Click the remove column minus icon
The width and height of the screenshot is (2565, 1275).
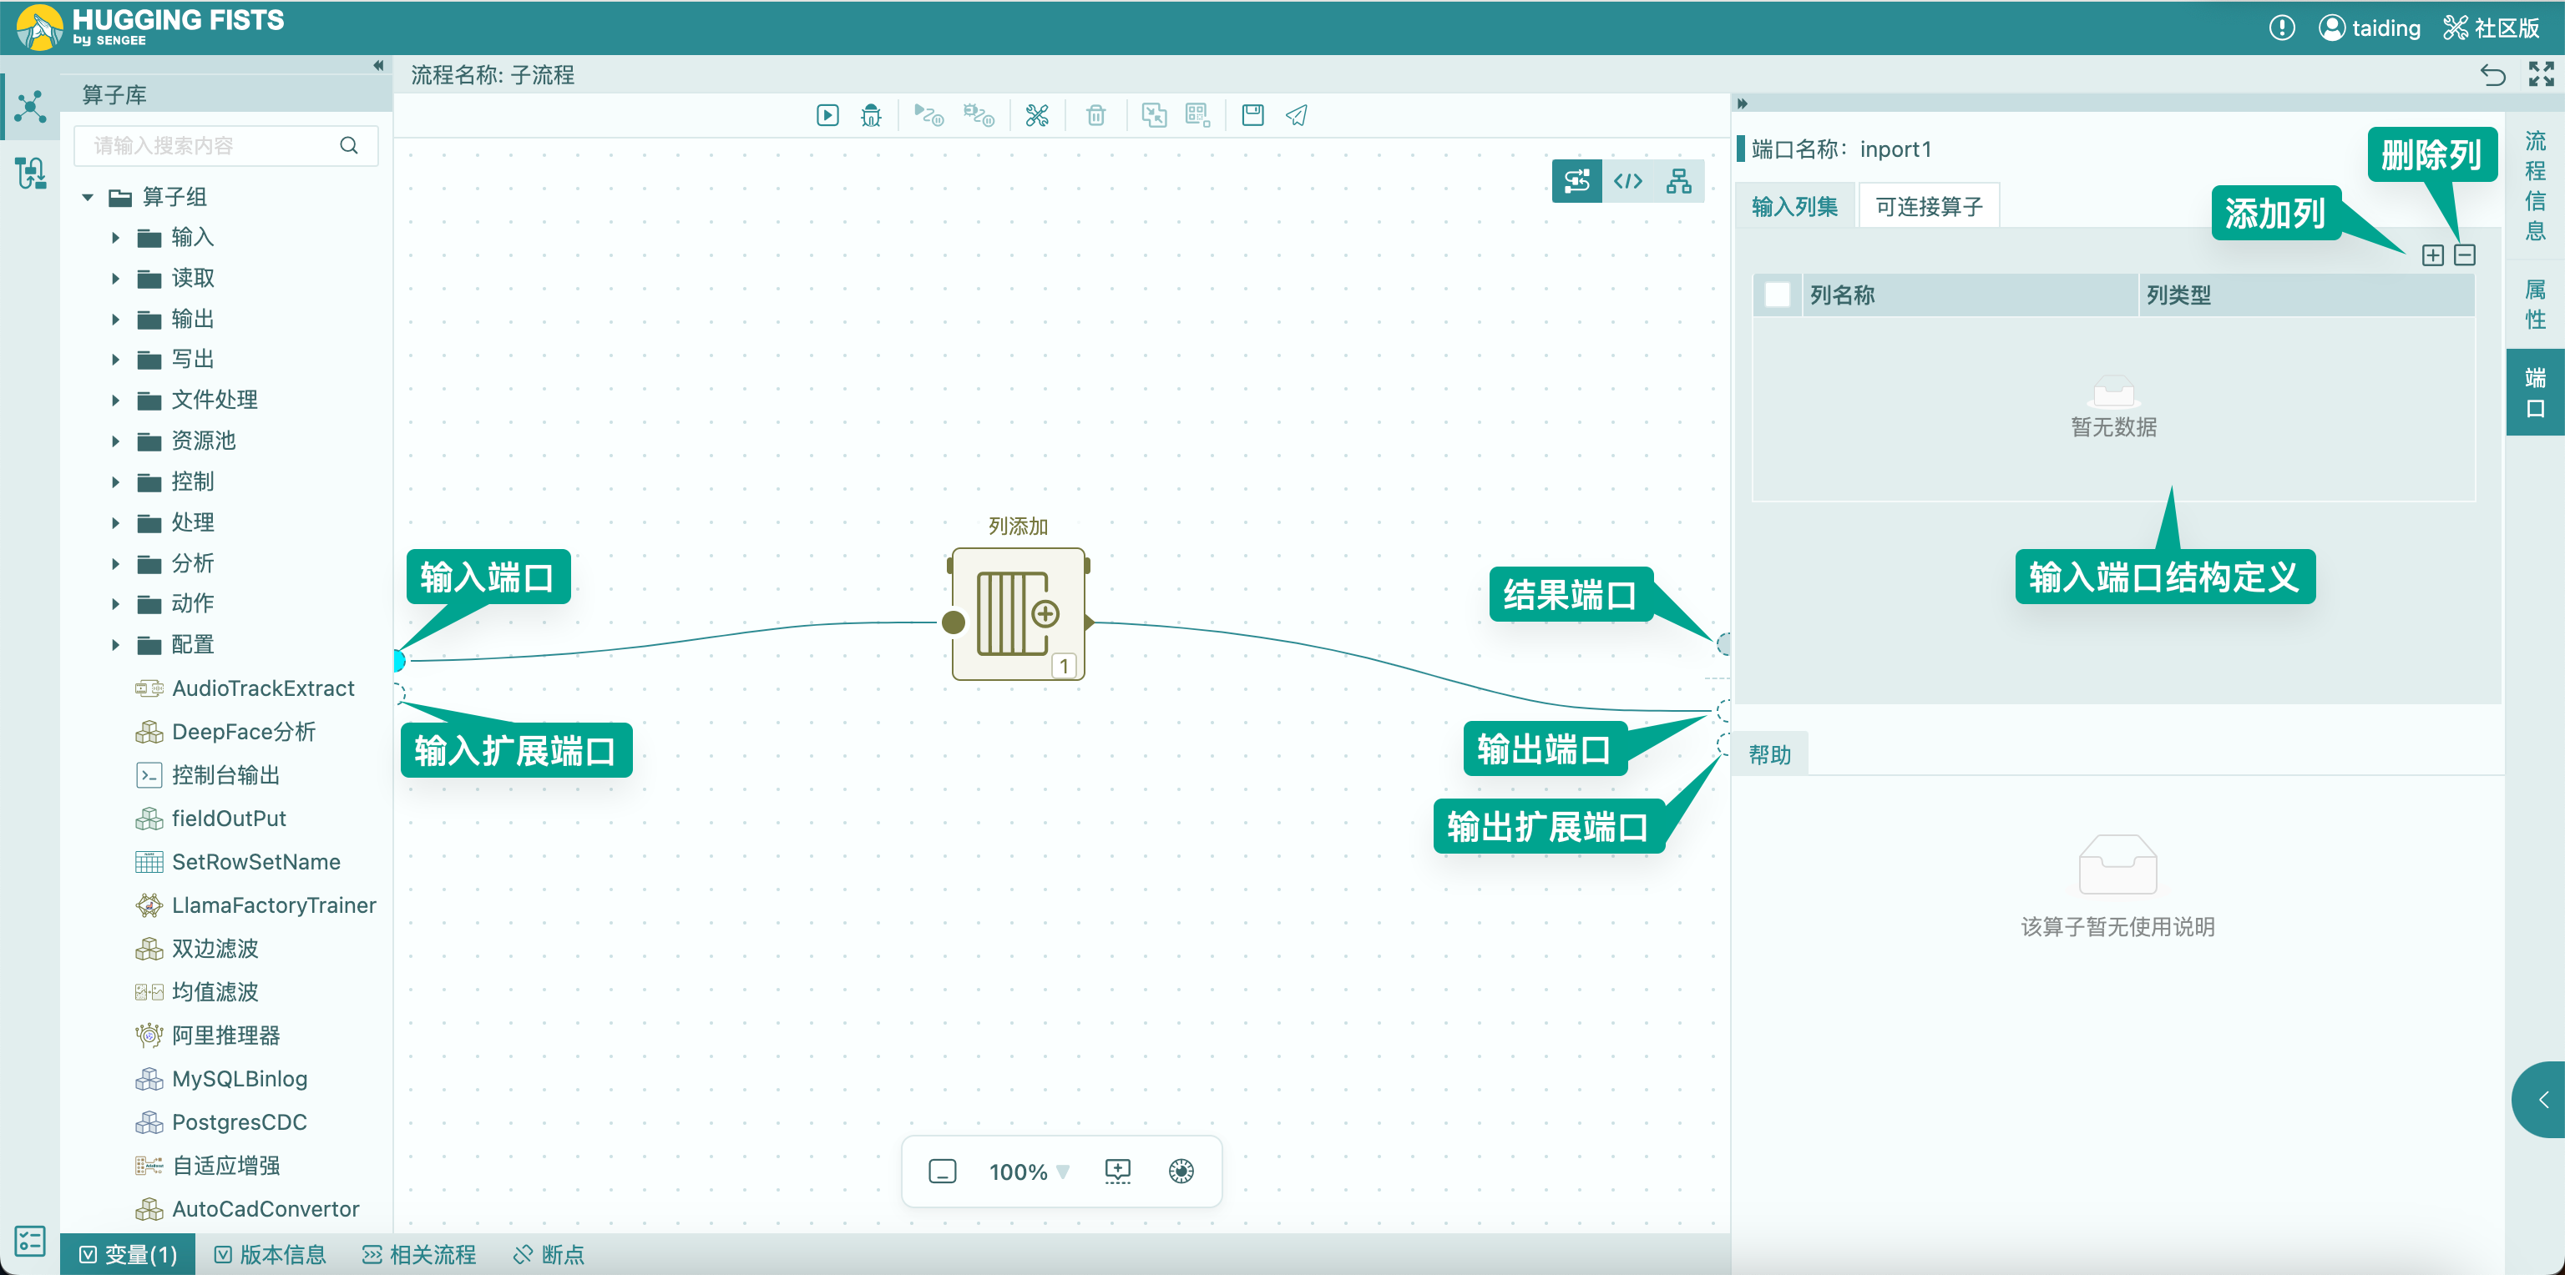[x=2465, y=256]
